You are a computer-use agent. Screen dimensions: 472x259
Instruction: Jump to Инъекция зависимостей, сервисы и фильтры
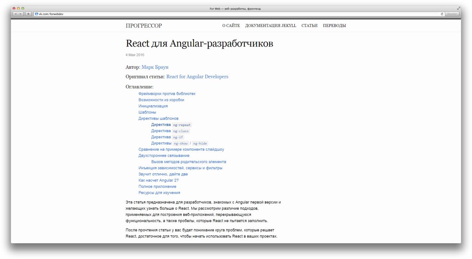[180, 168]
